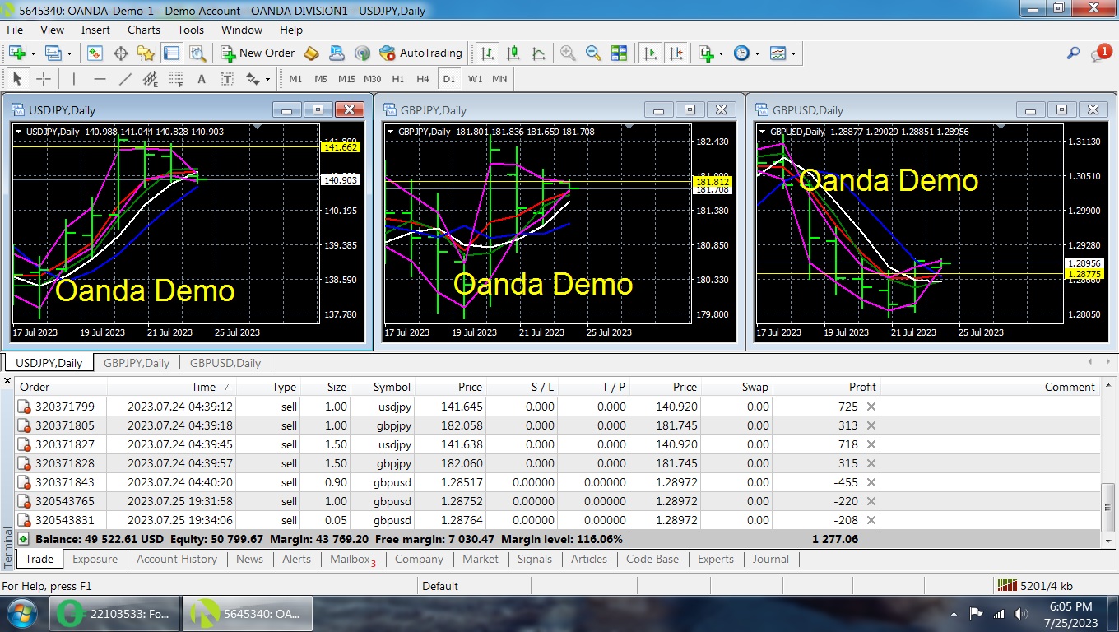
Task: Expand the Templates dropdown arrow
Action: (793, 53)
